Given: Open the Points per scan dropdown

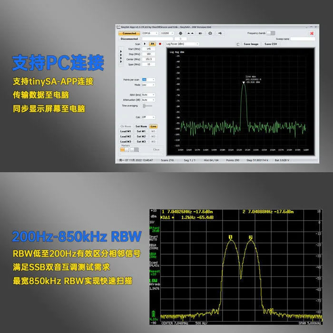Looking at the screenshot, I should 148,79.
